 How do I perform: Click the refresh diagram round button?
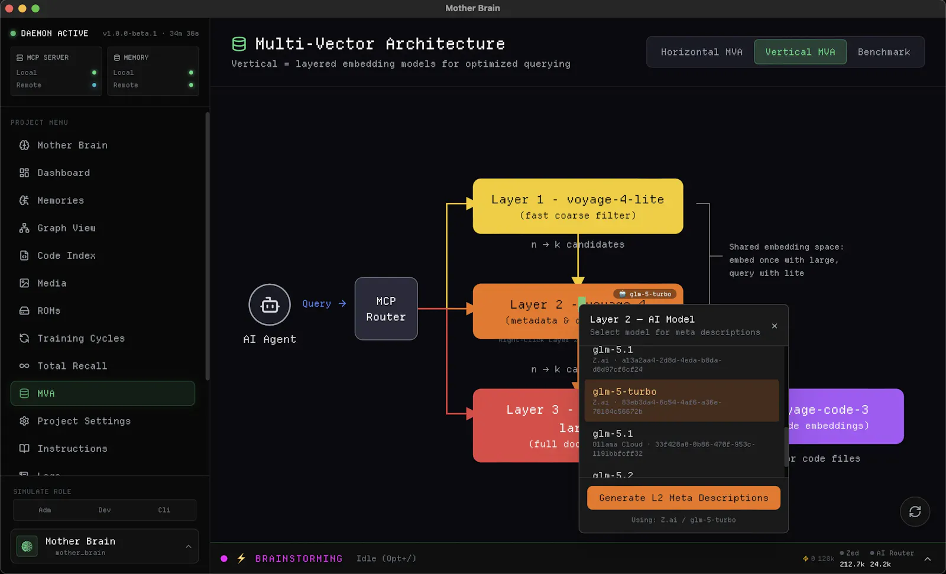click(915, 512)
